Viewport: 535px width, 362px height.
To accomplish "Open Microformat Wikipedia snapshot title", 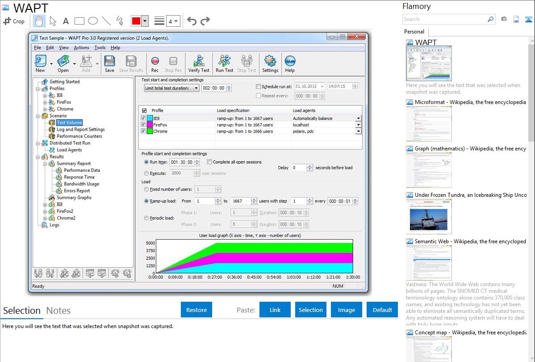I will point(470,102).
